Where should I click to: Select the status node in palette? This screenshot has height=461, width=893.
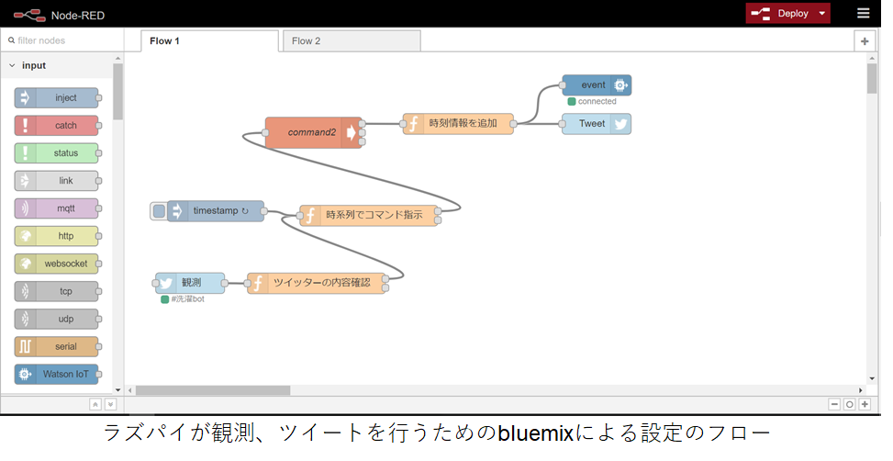click(56, 153)
